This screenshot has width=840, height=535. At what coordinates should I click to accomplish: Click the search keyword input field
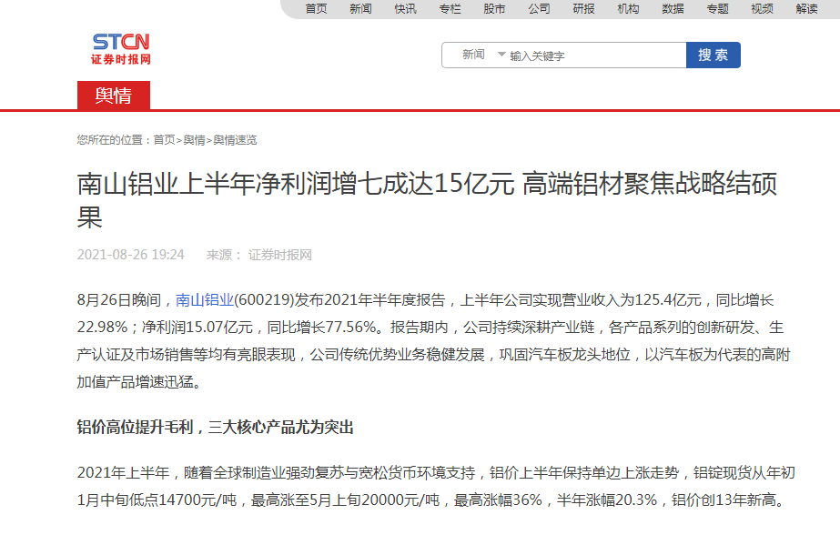click(x=594, y=56)
